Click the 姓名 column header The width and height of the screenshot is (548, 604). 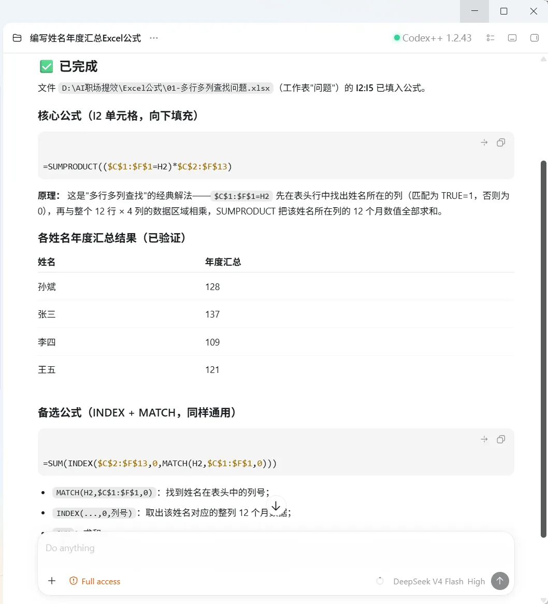point(47,262)
